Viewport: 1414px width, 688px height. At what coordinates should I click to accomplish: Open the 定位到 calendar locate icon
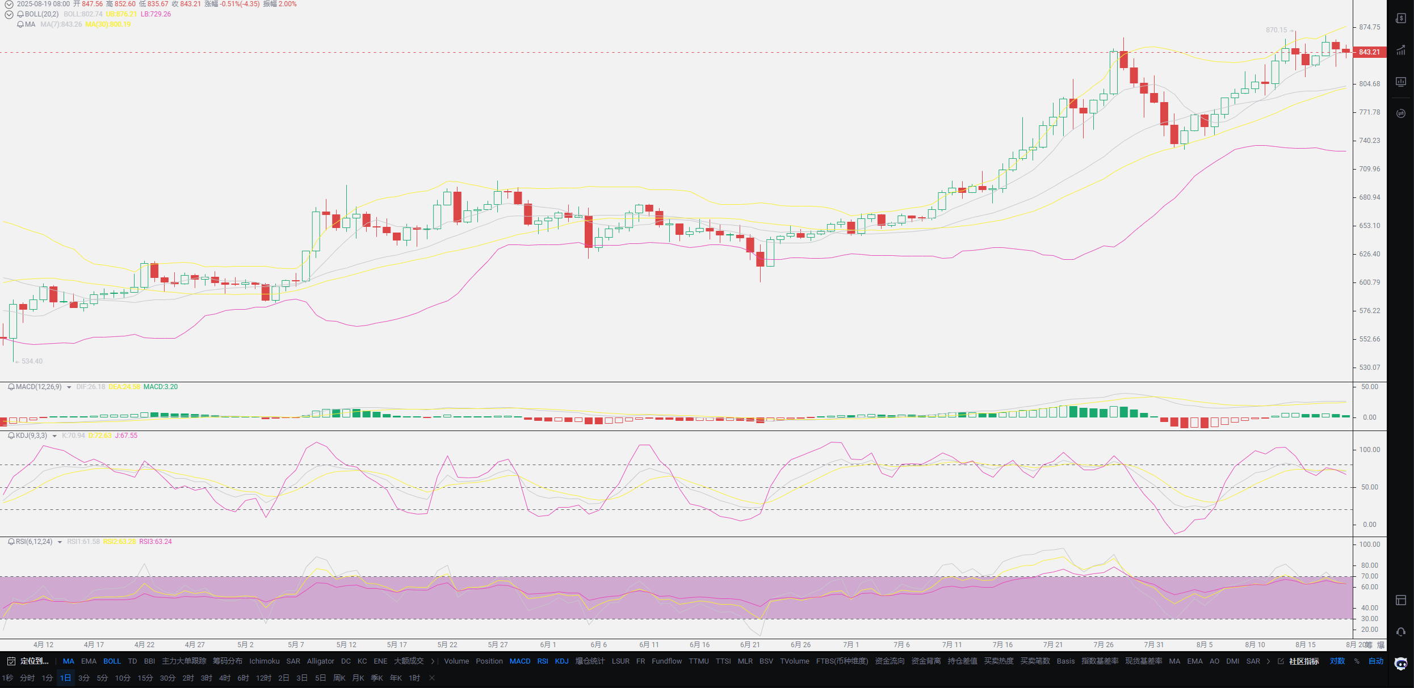click(11, 661)
